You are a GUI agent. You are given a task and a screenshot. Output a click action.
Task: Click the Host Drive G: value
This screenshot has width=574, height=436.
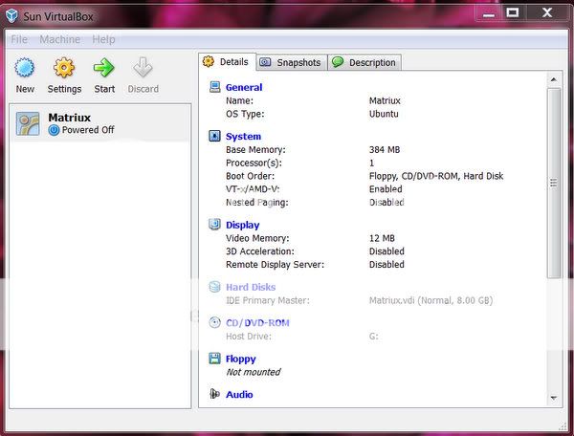(373, 337)
